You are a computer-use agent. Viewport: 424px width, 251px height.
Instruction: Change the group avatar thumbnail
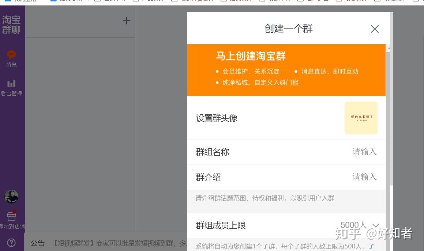[x=361, y=118]
